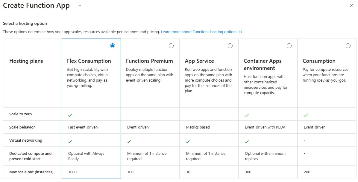Select the Flex Consumption radio button
Image resolution: width=358 pixels, height=182 pixels.
click(113, 46)
